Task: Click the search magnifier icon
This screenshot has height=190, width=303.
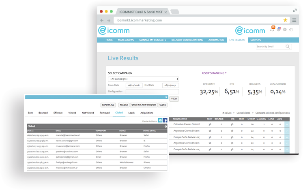Action: point(288,47)
